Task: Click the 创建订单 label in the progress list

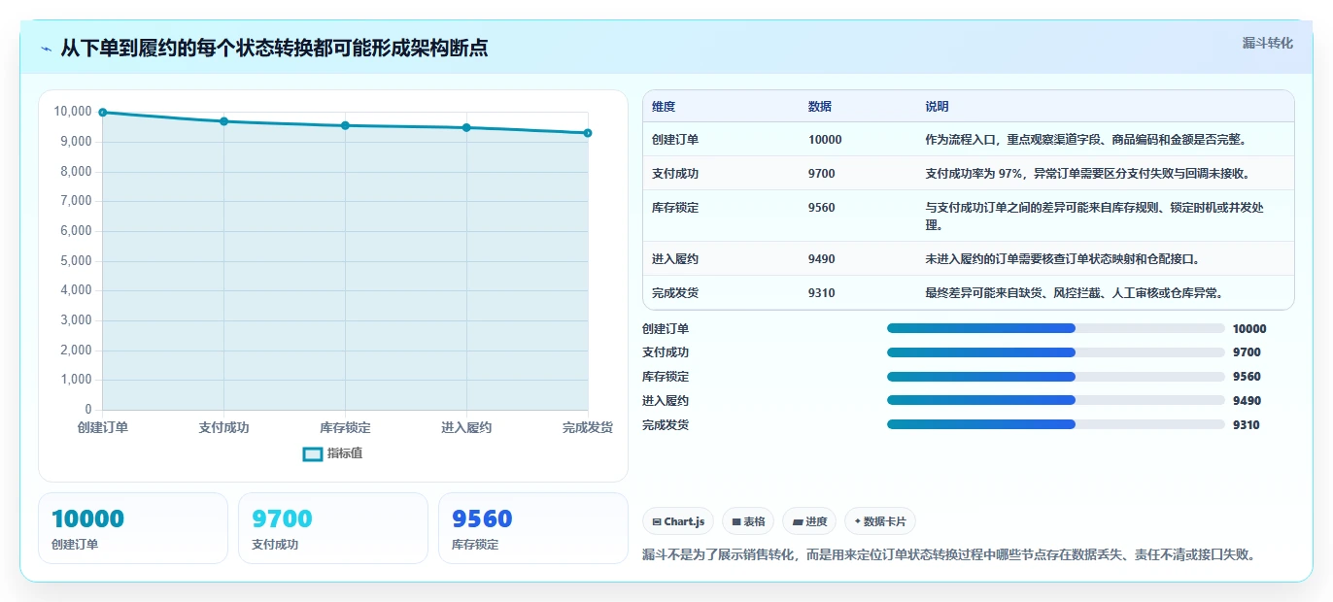Action: (x=666, y=329)
